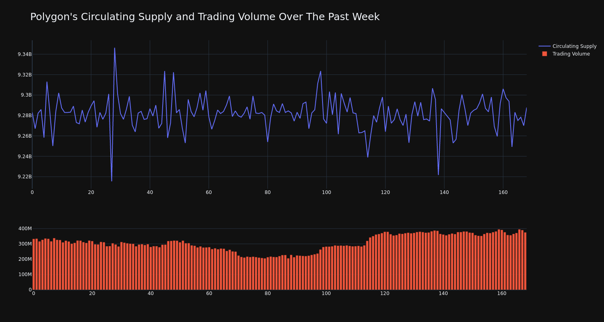Click the 9.3B y-axis label
Screen dimensions: 604x322
[26, 95]
